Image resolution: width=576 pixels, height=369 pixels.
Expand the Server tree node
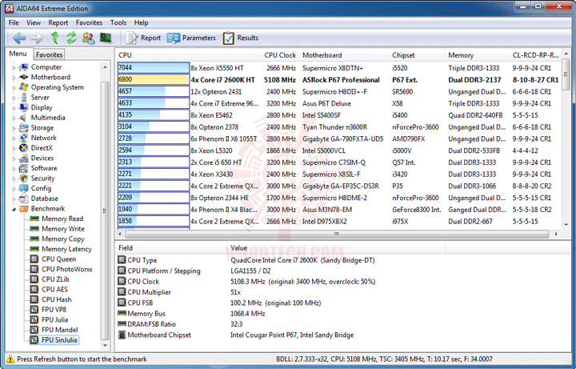14,98
